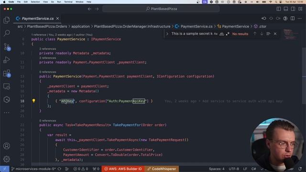The width and height of the screenshot is (306, 172).
Task: Close the PaymentService.cs tab
Action: pos(57,19)
